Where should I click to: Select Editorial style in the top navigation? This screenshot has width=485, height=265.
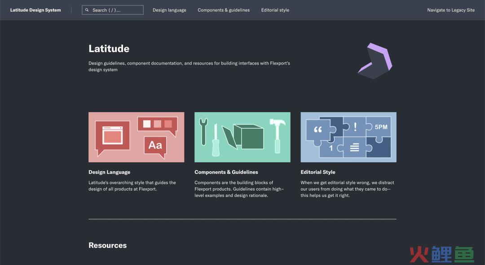point(275,10)
